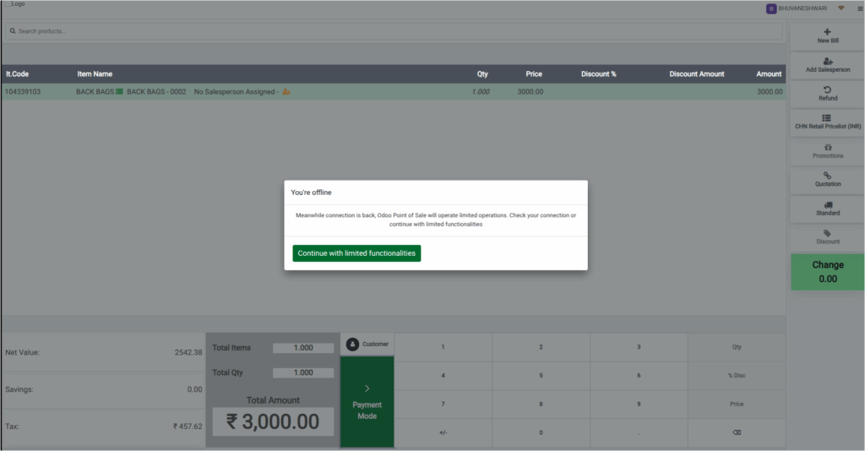Click the Search products field
This screenshot has height=451, width=865.
[394, 31]
